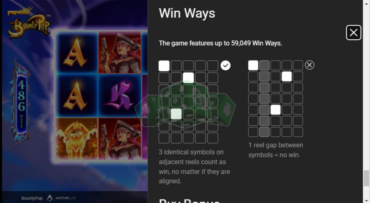Click the Win Ways heading

187,13
